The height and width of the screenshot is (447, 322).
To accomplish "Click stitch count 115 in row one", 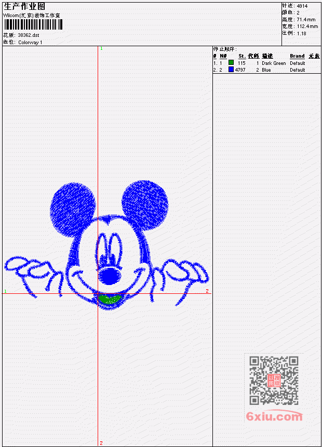I will point(242,63).
